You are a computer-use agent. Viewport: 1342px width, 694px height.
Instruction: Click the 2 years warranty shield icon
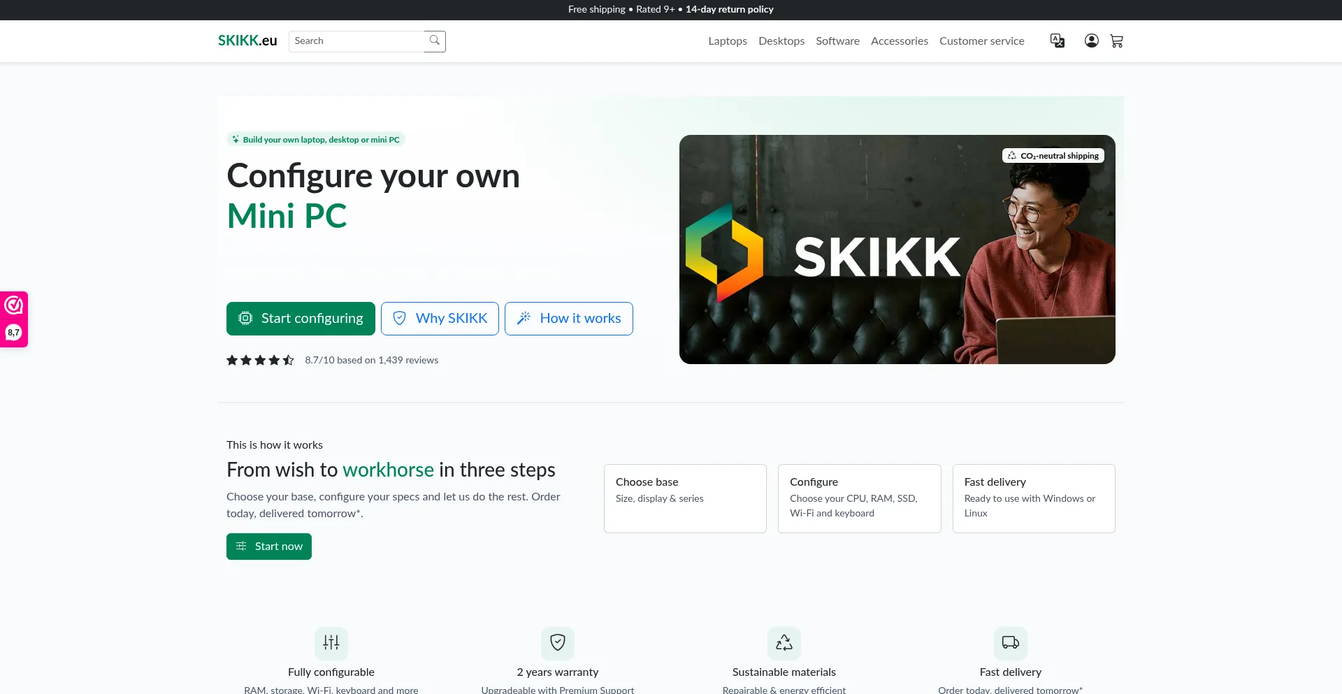click(x=558, y=642)
